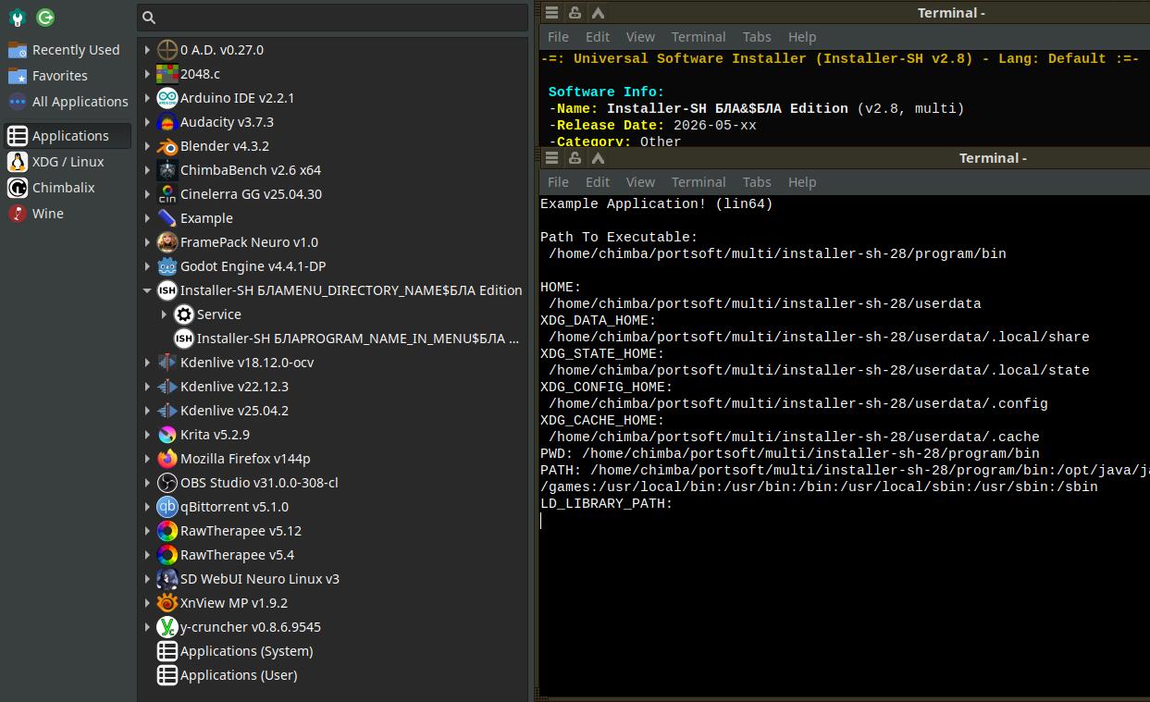1150x702 pixels.
Task: Expand the Audacity v3.7.3 entry
Action: pos(147,122)
